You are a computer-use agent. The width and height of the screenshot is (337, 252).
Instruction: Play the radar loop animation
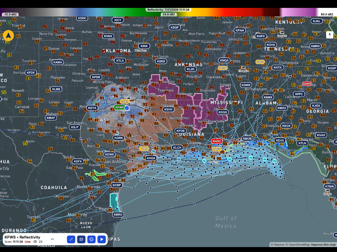(x=102, y=239)
